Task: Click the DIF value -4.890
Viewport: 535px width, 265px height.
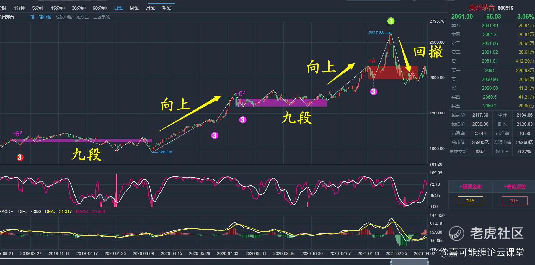Action: (x=35, y=212)
